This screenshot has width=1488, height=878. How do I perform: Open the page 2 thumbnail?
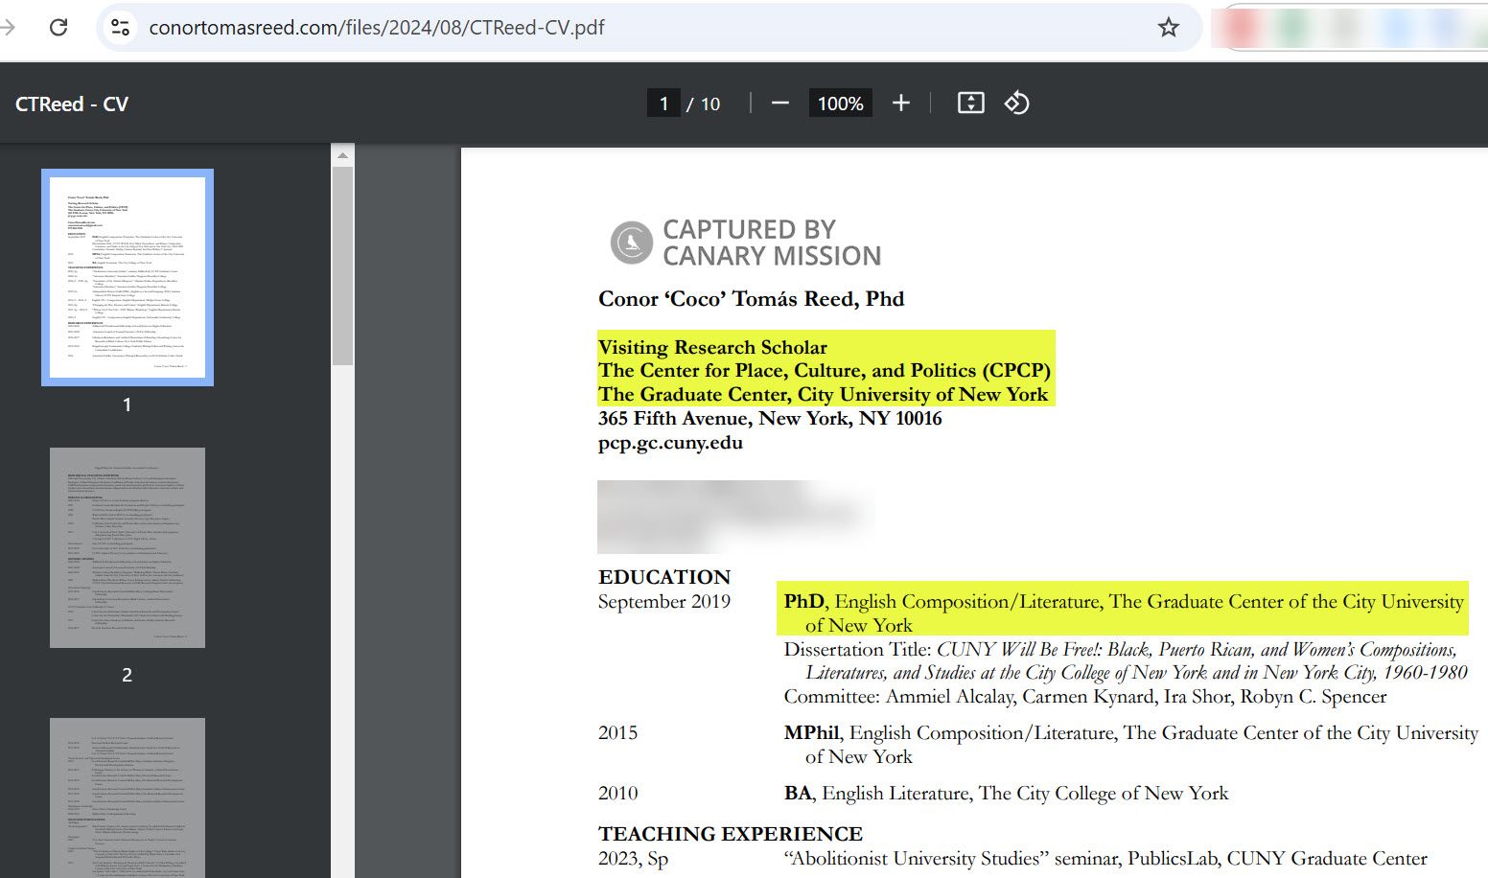tap(128, 547)
